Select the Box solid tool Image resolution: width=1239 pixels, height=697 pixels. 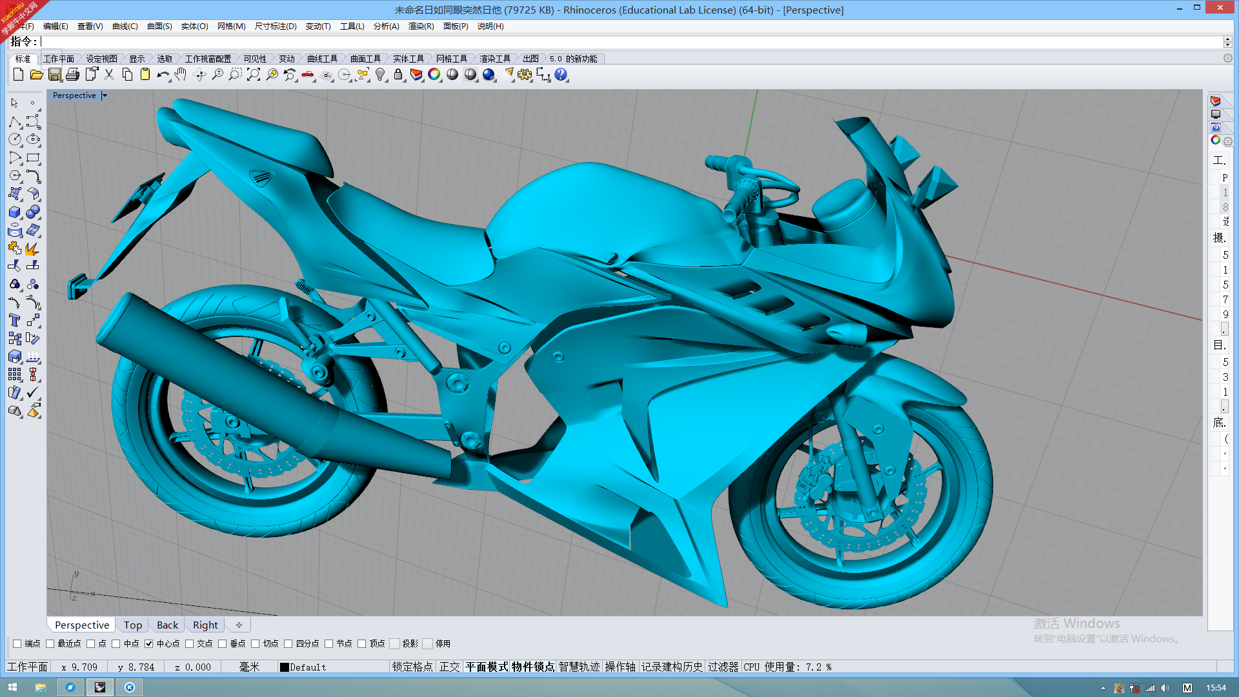coord(15,212)
